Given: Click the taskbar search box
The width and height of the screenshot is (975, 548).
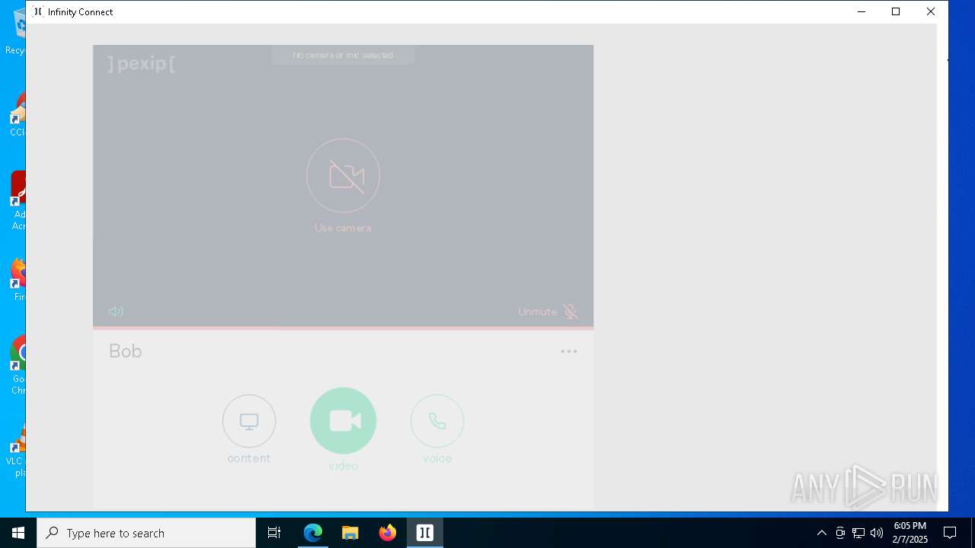Looking at the screenshot, I should click(146, 533).
